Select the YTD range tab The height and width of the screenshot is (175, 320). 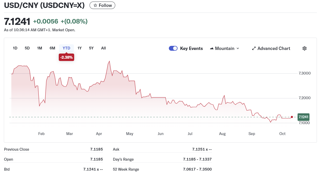point(66,48)
